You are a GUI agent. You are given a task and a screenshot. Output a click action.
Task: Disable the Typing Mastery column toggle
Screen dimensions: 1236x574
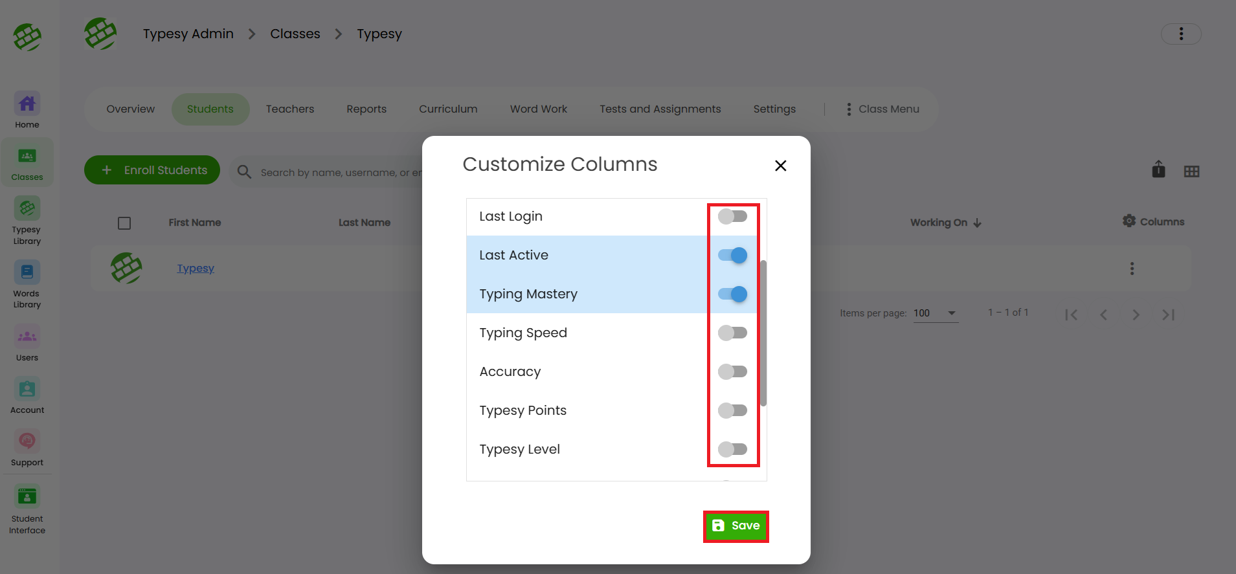pos(732,294)
